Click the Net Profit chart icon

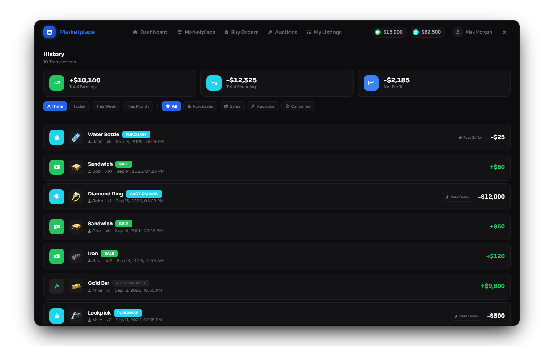[371, 83]
